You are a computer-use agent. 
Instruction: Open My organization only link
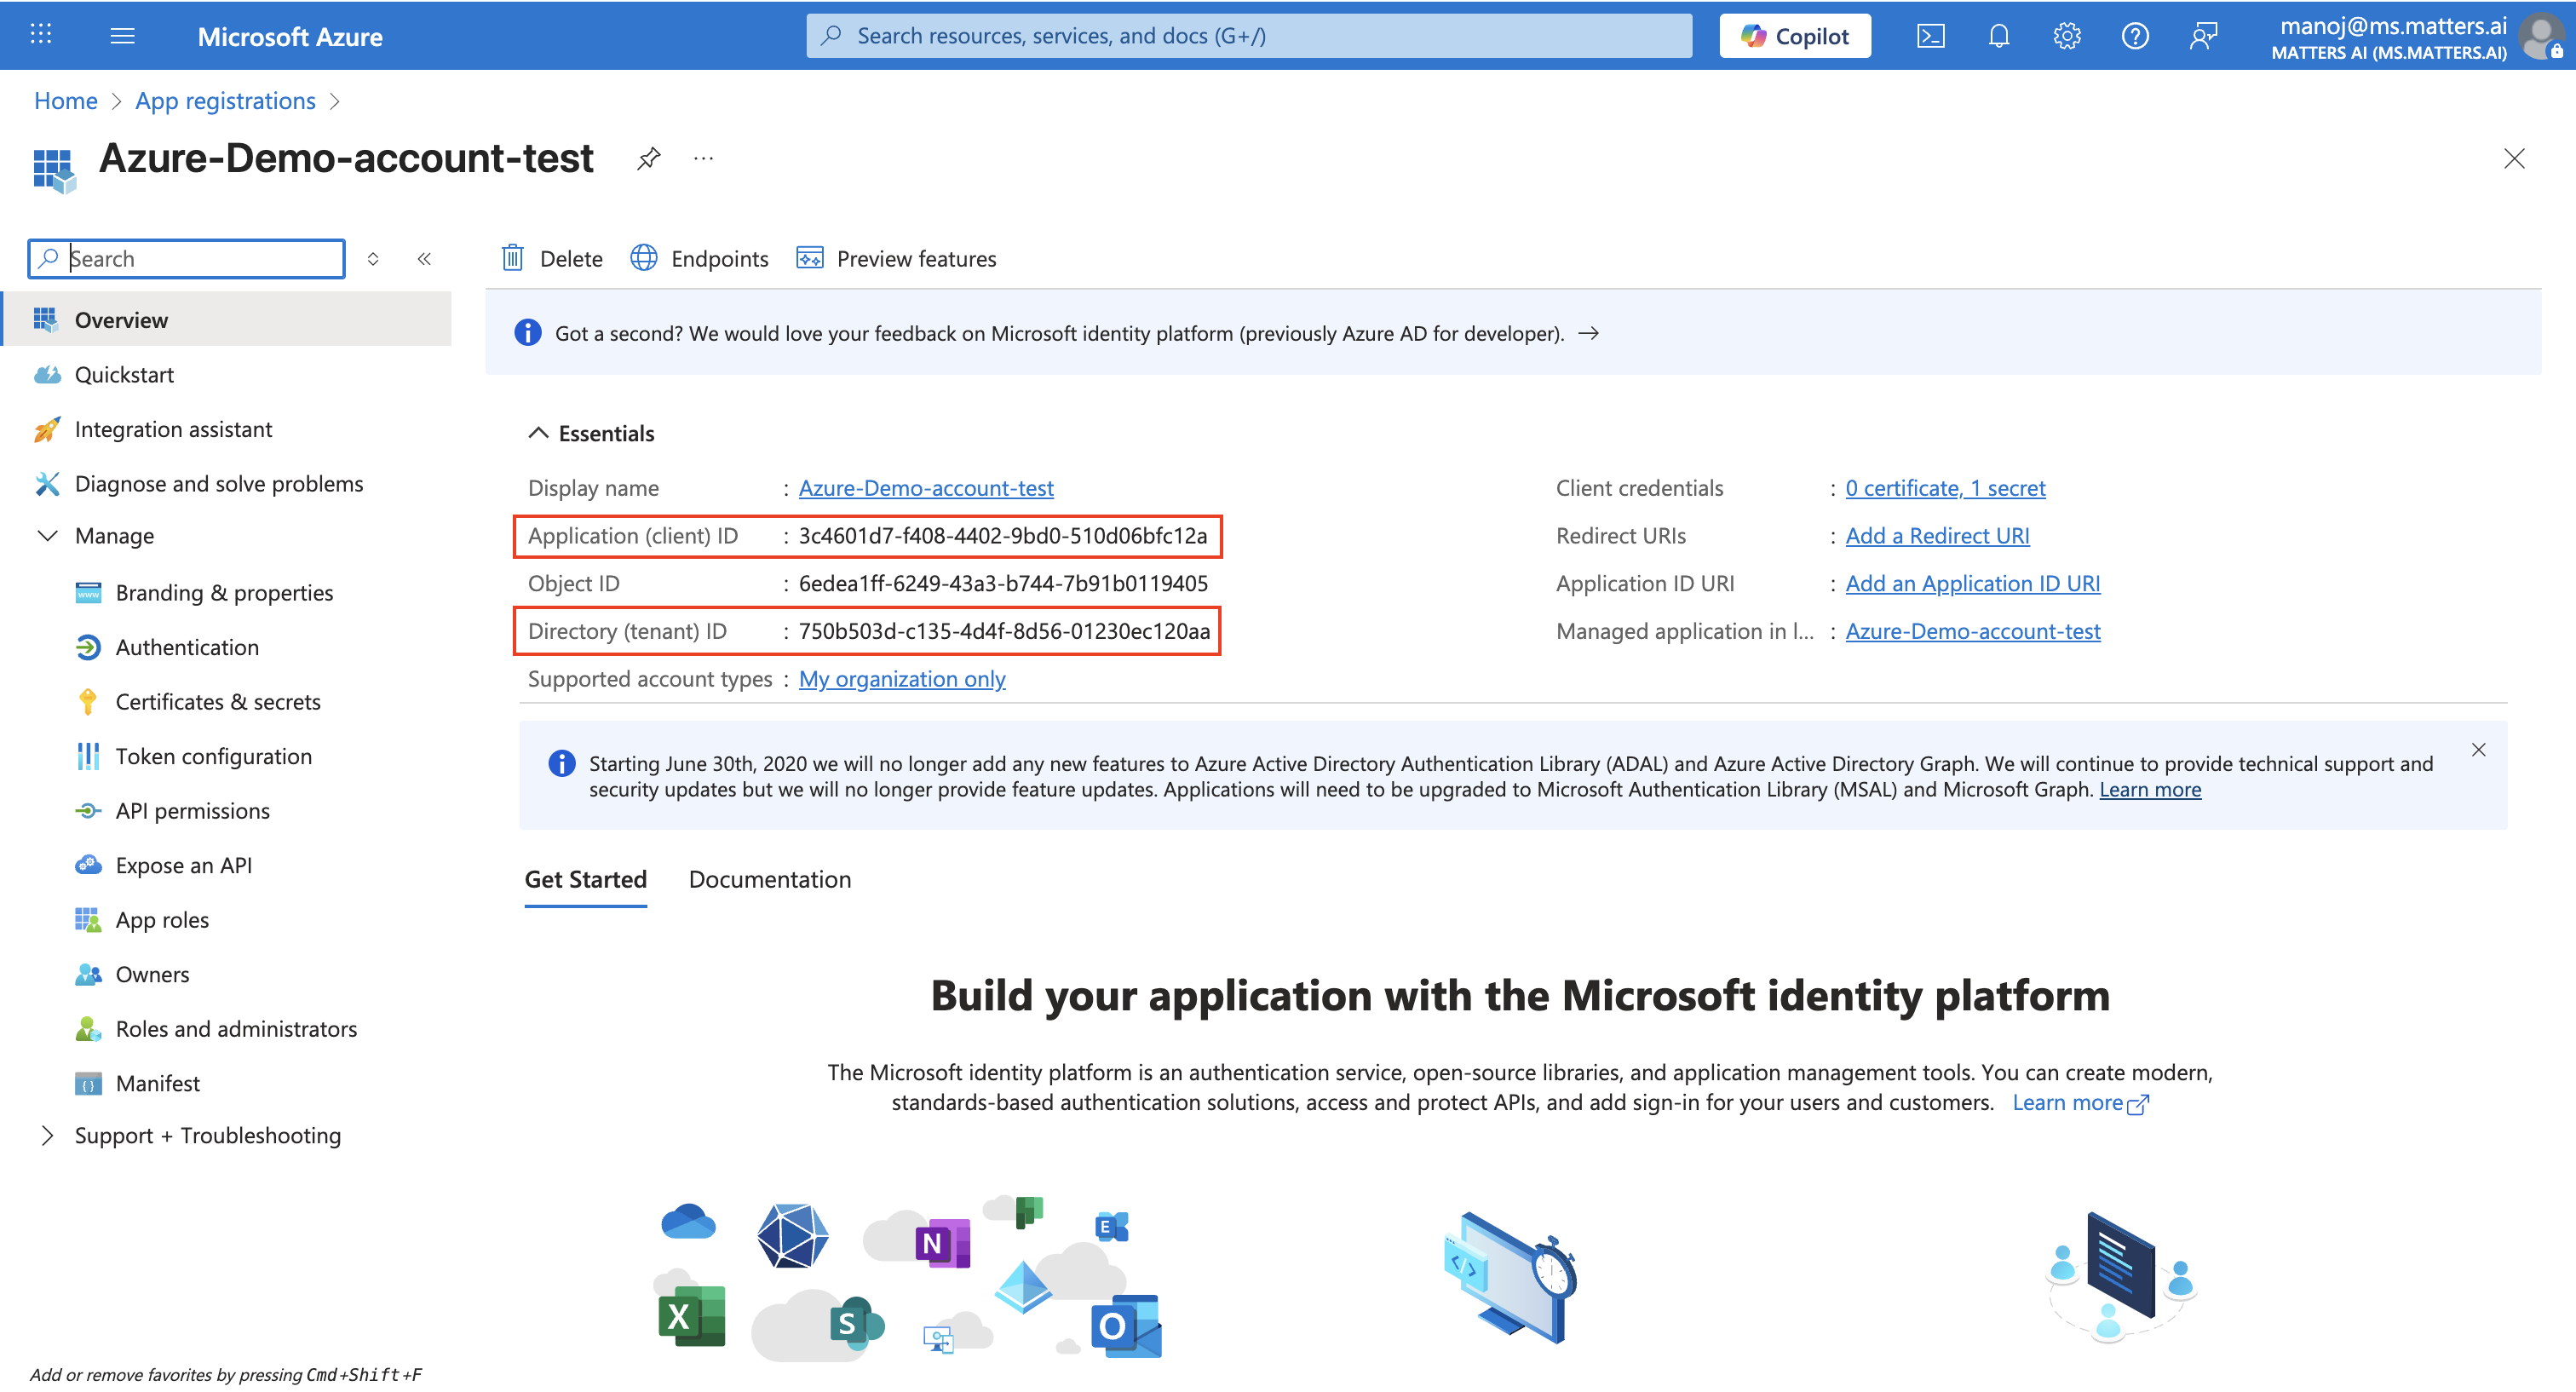(902, 679)
